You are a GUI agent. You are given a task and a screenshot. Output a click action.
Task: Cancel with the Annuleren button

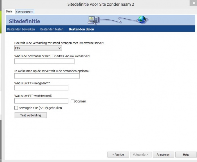point(163,155)
